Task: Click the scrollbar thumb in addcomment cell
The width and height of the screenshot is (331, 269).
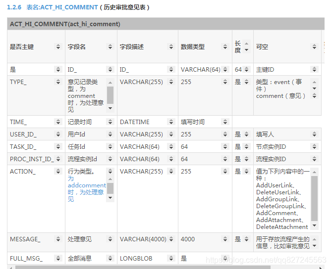Action: click(x=110, y=188)
